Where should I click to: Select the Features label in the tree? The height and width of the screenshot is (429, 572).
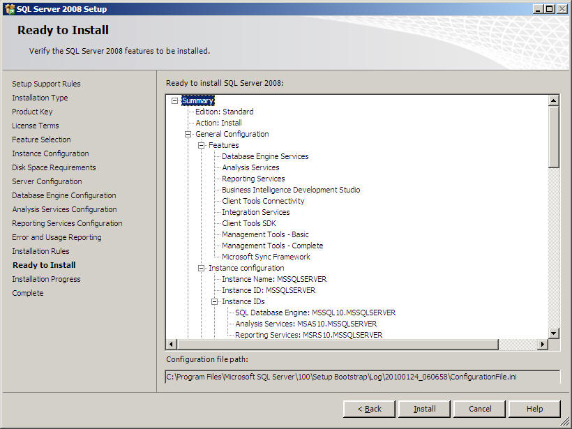(224, 145)
